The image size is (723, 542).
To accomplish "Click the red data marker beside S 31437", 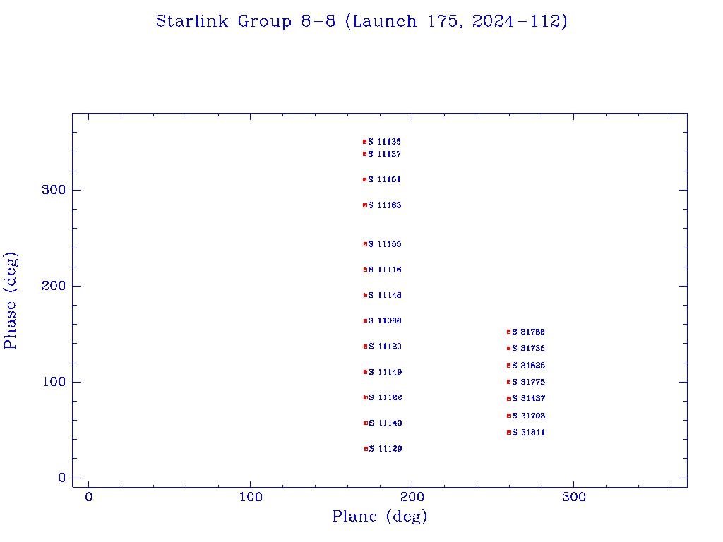I will coord(509,399).
